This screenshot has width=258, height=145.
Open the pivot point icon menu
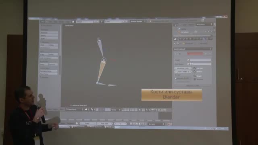pos(93,110)
